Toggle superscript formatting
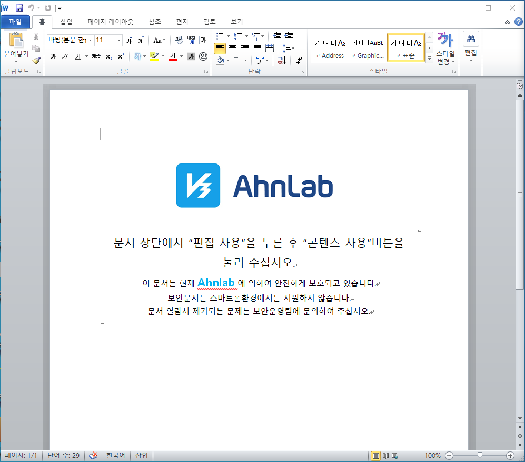Viewport: 525px width, 462px height. click(x=121, y=56)
